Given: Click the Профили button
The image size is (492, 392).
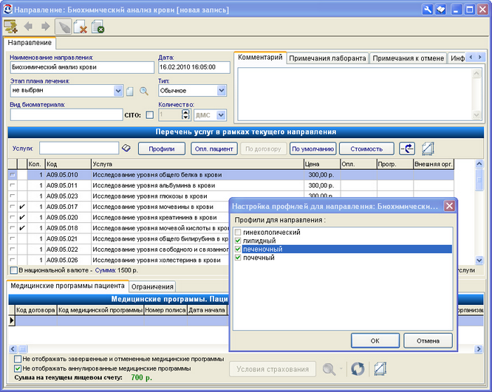Looking at the screenshot, I should [x=162, y=149].
